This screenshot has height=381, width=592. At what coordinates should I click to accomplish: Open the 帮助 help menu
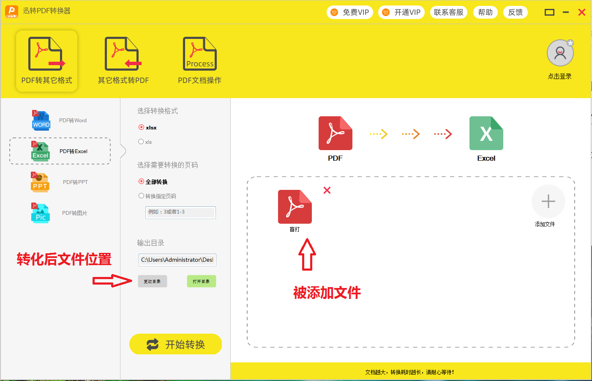click(x=486, y=12)
